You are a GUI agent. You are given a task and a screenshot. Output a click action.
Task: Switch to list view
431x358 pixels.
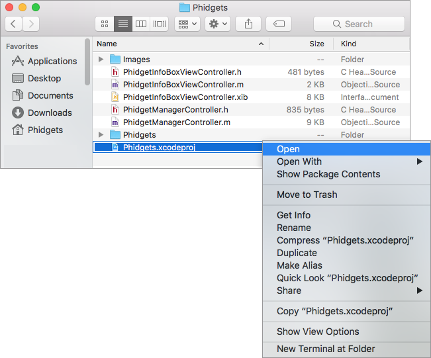coord(123,24)
